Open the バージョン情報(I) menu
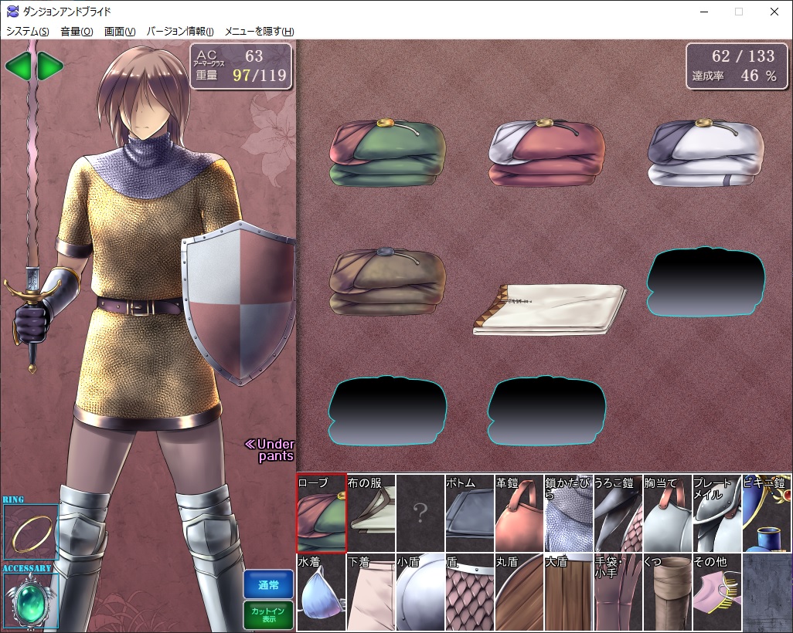This screenshot has width=793, height=633. point(180,32)
